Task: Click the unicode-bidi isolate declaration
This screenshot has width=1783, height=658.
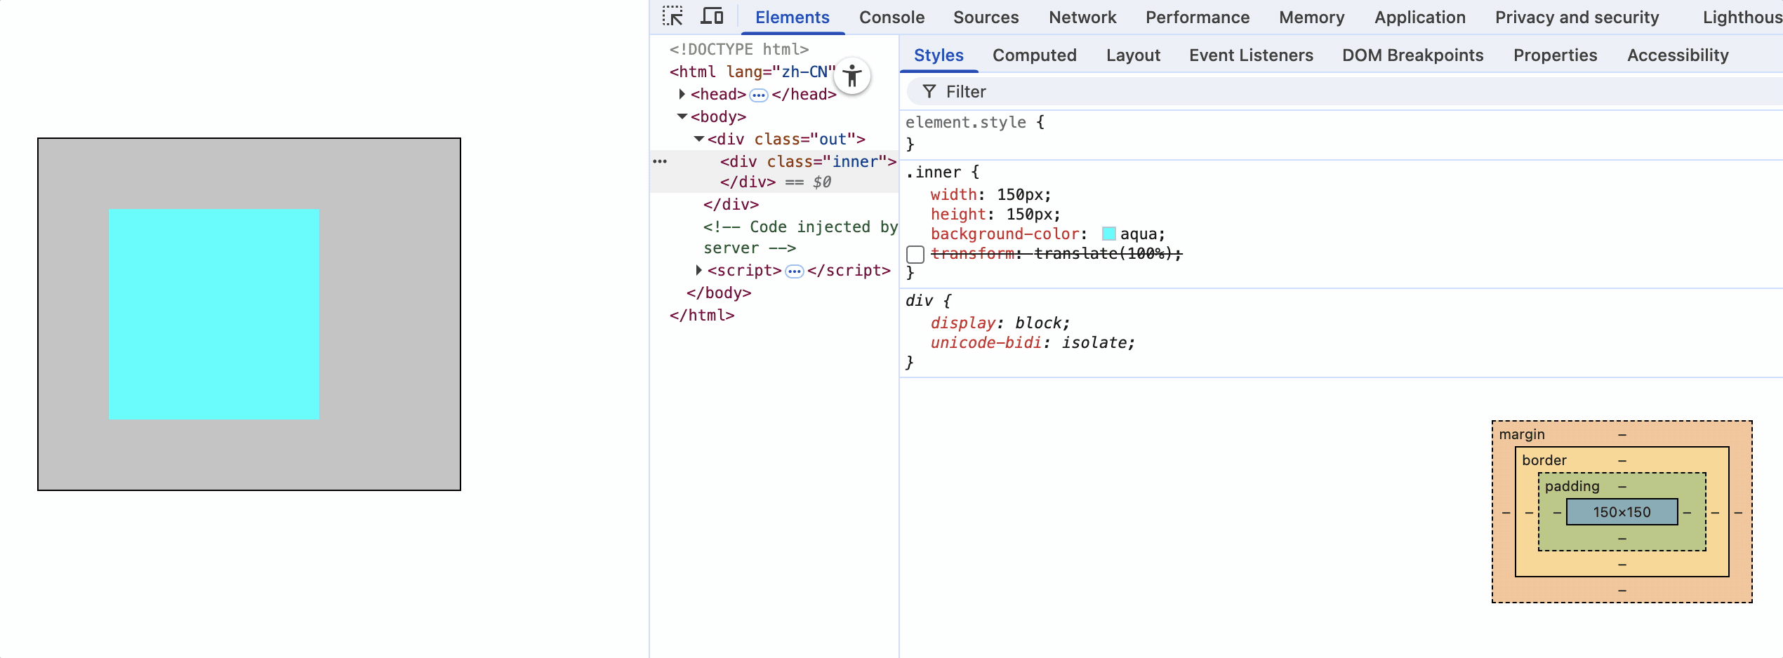Action: click(x=1033, y=343)
